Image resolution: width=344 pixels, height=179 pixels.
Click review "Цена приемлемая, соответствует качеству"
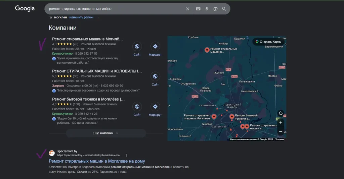[87, 60]
